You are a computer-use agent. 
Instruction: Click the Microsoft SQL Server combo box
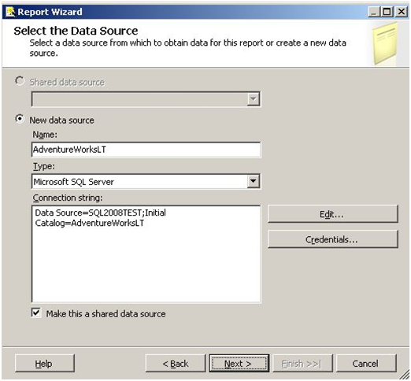click(146, 181)
